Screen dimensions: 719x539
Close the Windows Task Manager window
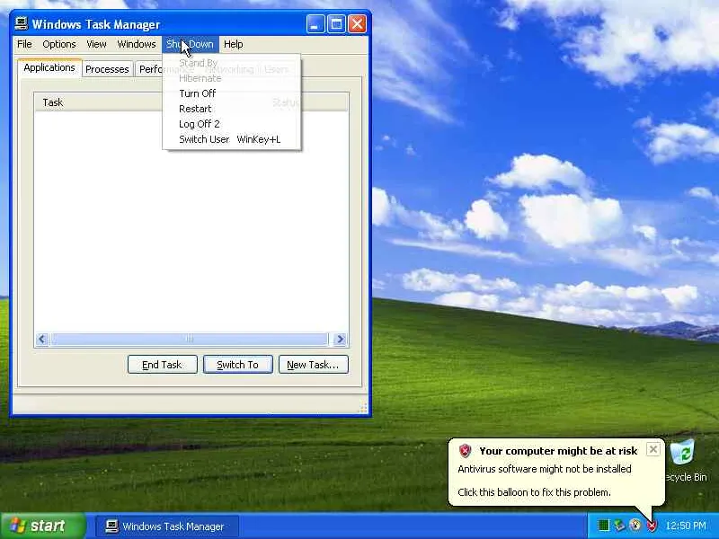click(x=357, y=24)
